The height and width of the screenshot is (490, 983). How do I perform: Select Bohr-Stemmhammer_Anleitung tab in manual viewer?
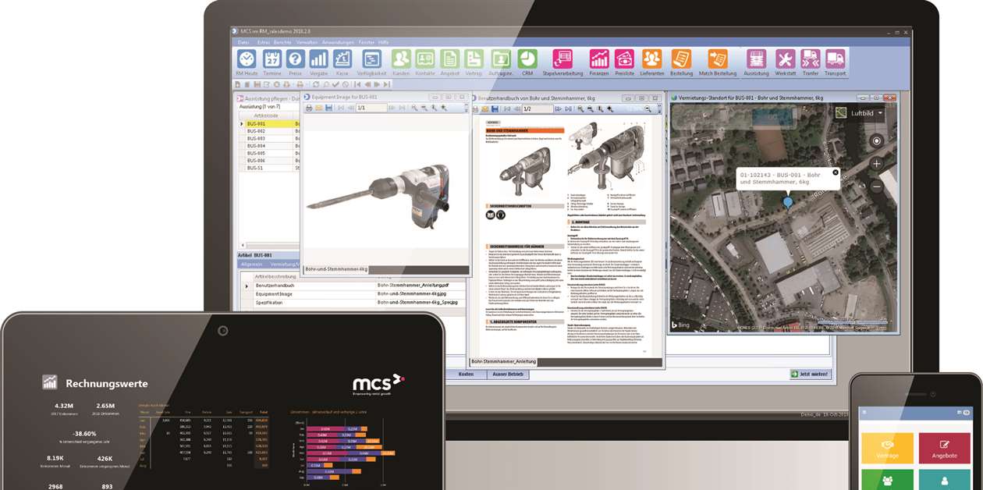pyautogui.click(x=504, y=361)
